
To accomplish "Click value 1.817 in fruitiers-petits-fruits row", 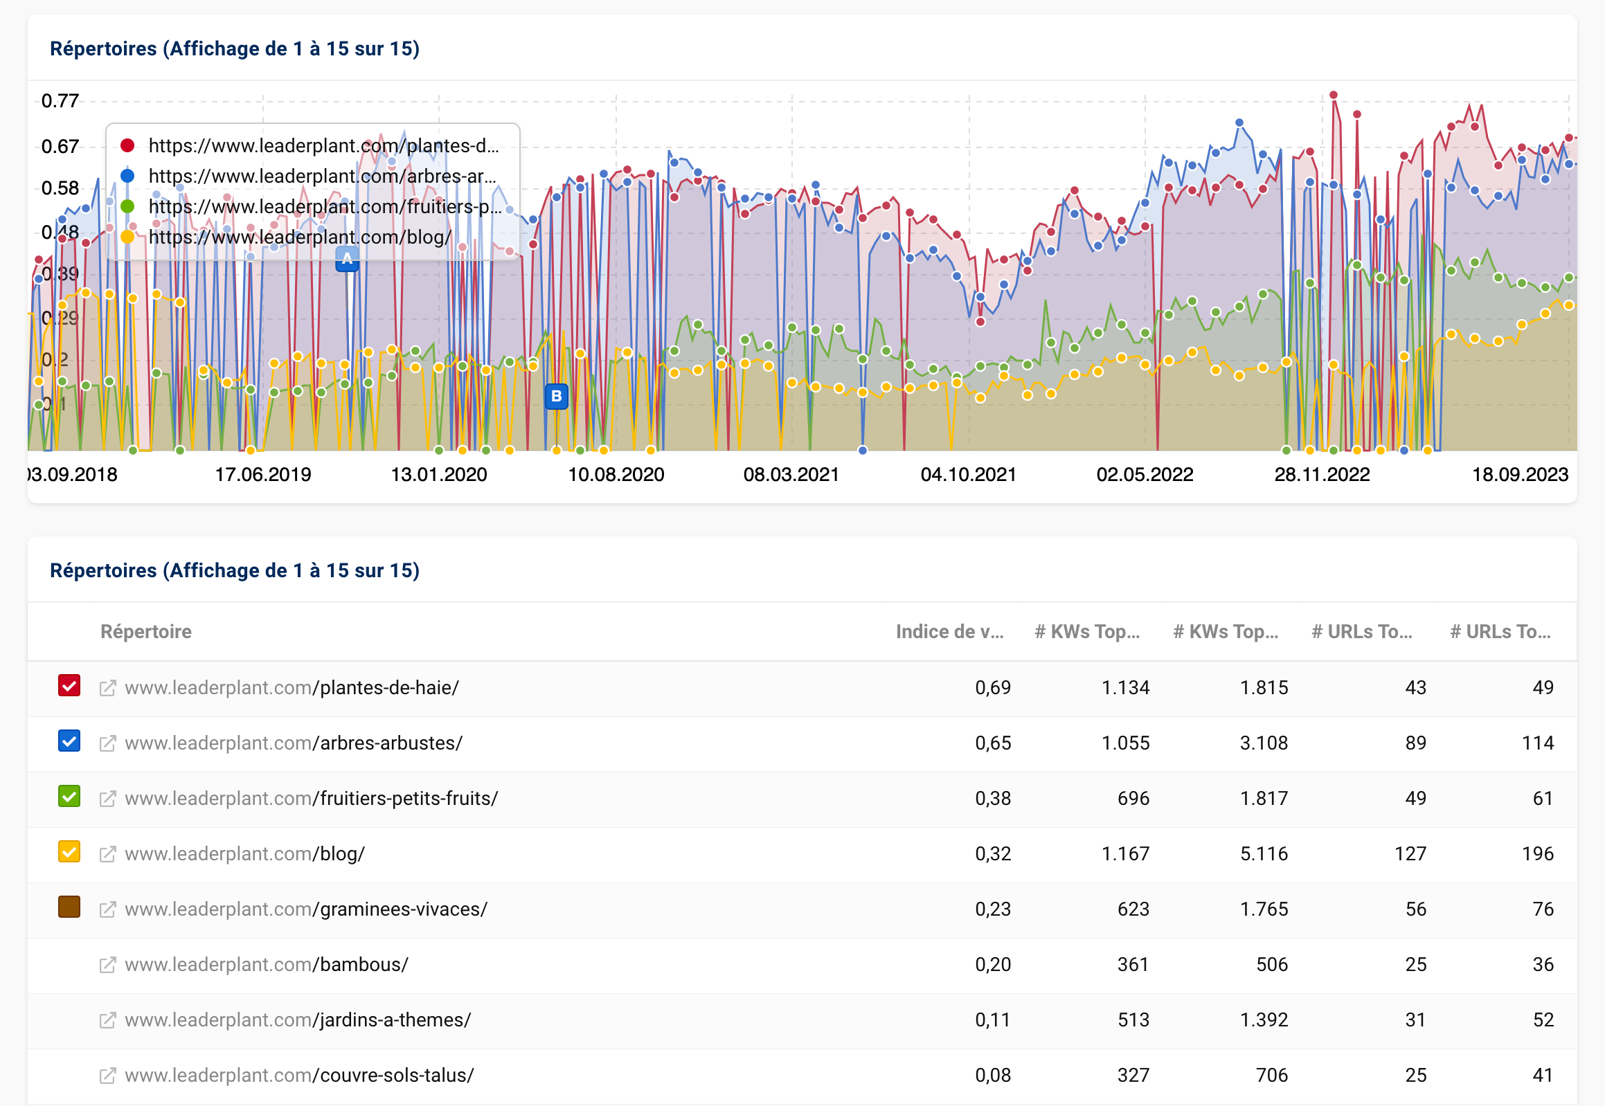I will click(x=1264, y=799).
